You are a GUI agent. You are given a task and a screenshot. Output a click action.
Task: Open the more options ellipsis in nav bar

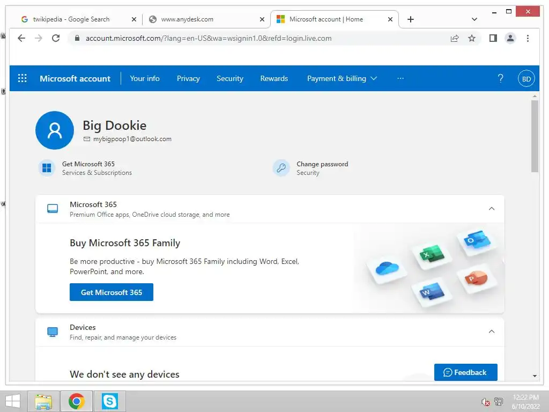tap(400, 78)
